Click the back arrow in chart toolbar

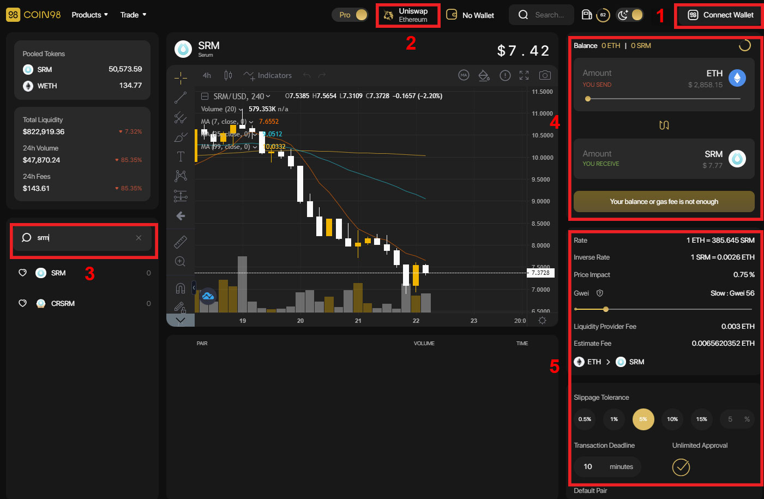tap(181, 216)
